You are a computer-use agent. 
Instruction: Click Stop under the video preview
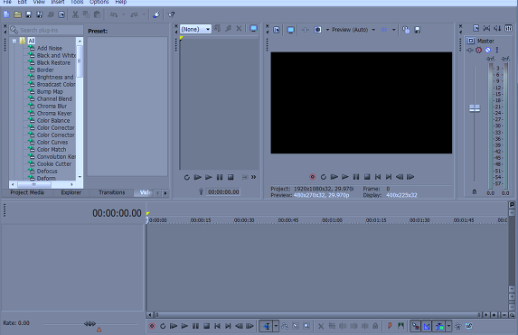(367, 177)
